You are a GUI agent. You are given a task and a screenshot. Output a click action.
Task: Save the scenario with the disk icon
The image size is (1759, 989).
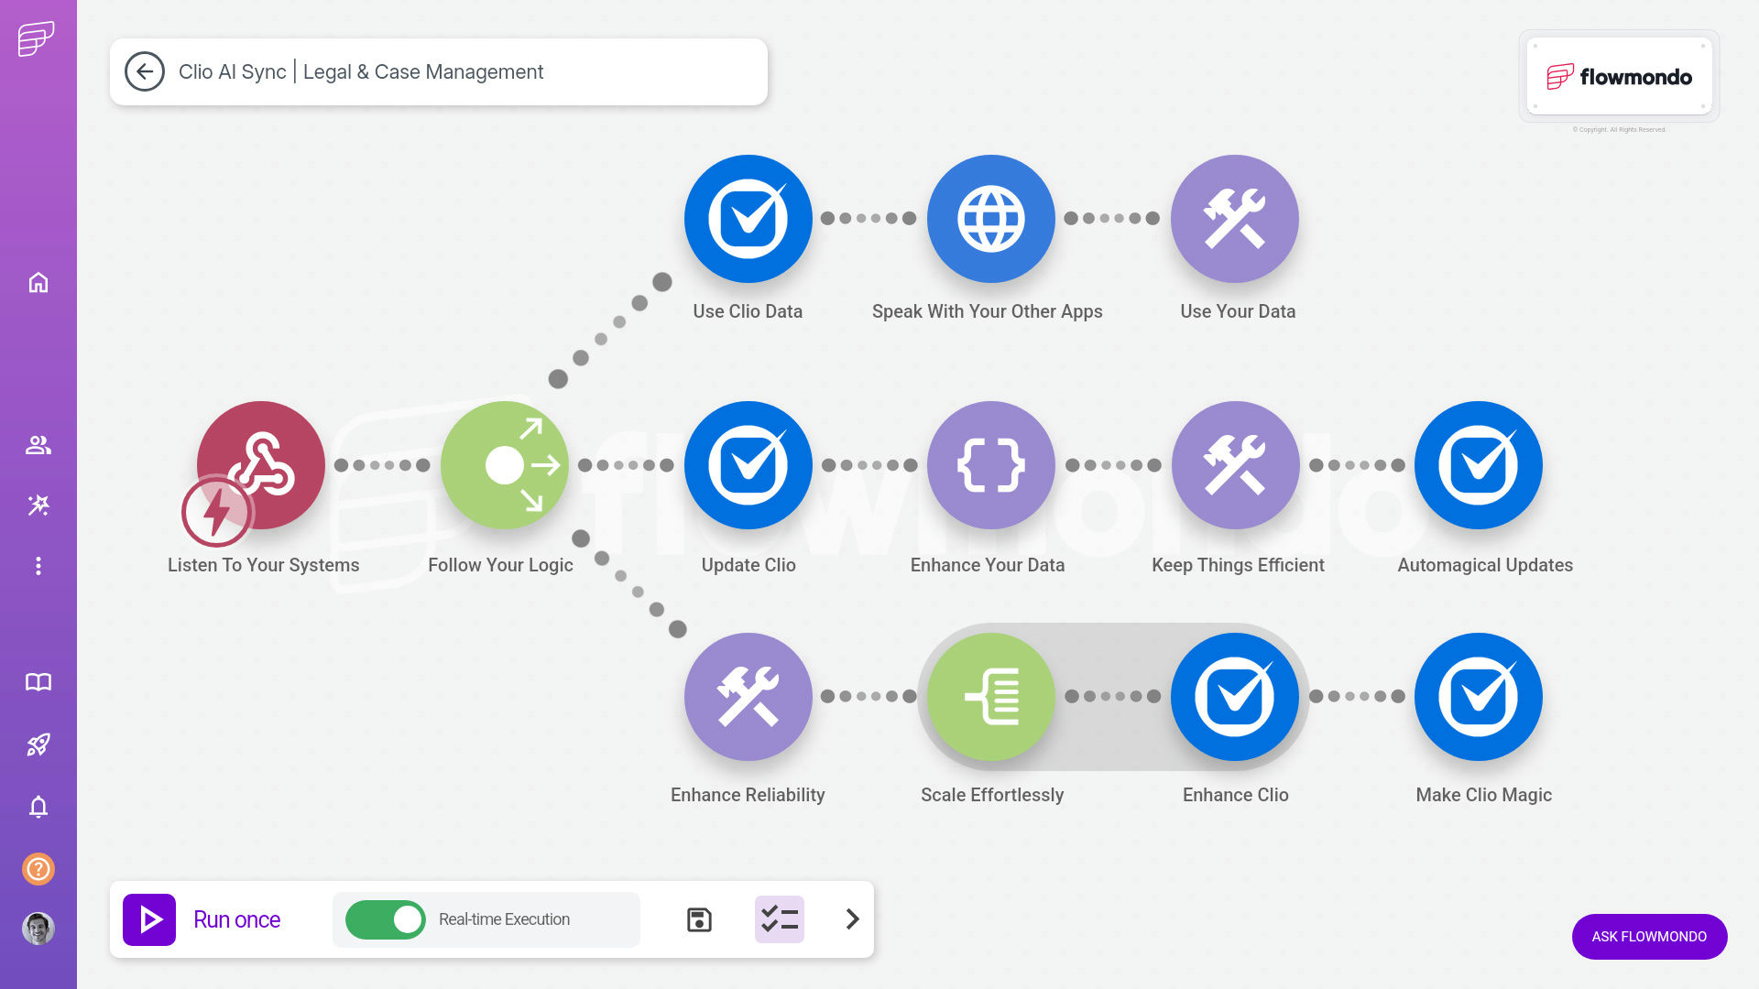click(699, 919)
